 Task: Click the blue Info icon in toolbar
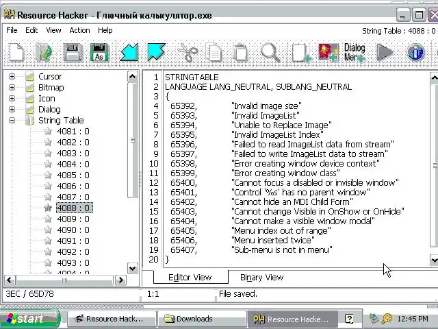coord(415,53)
